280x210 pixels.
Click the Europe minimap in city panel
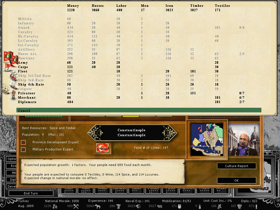pyautogui.click(x=207, y=140)
